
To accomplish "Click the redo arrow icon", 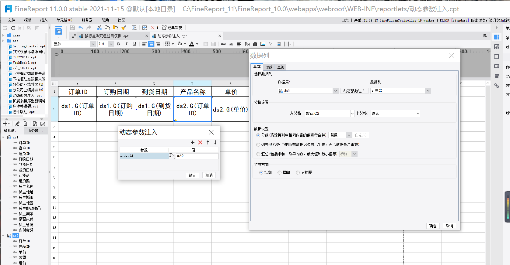I will pyautogui.click(x=89, y=28).
